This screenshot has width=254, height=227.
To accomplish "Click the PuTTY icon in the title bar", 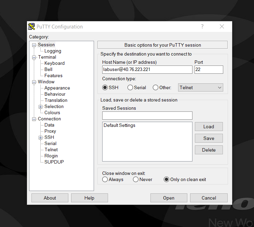I will [31, 26].
